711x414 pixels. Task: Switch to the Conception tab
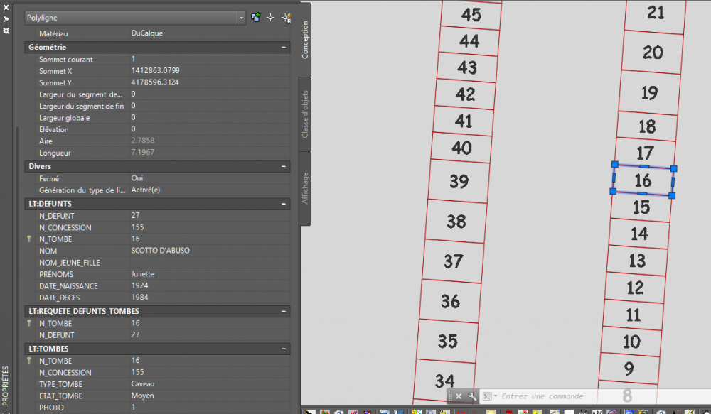(x=305, y=39)
